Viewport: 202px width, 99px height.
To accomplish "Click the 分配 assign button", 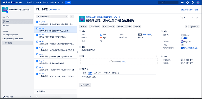I will coord(105,27).
